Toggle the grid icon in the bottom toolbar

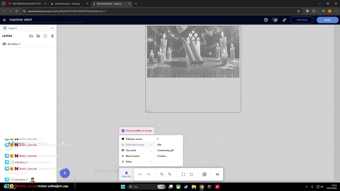pyautogui.click(x=205, y=174)
